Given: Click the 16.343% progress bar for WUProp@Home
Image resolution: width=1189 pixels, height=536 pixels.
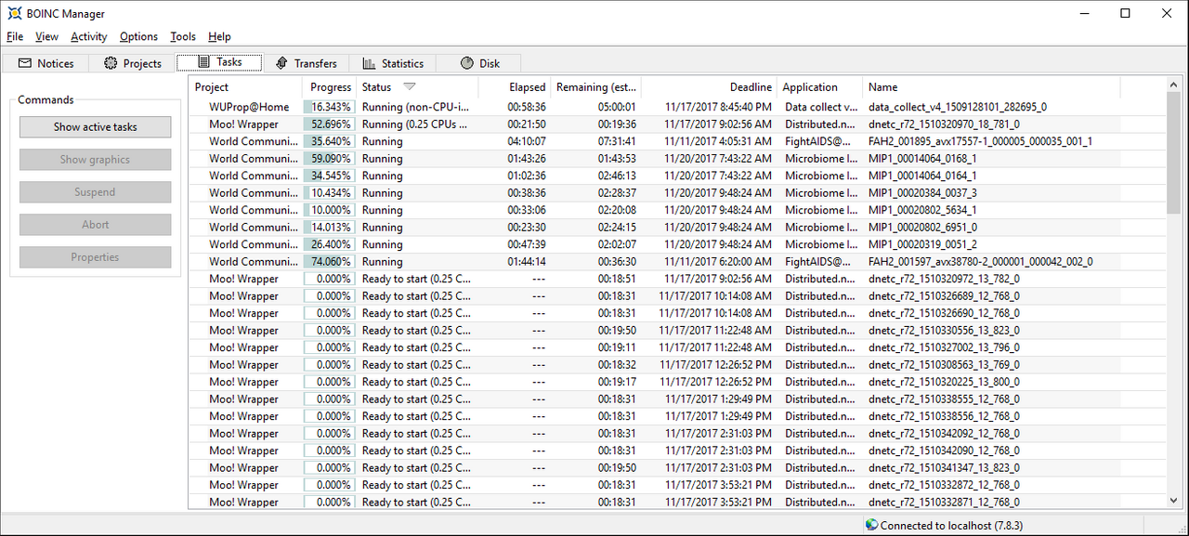Looking at the screenshot, I should tap(330, 107).
